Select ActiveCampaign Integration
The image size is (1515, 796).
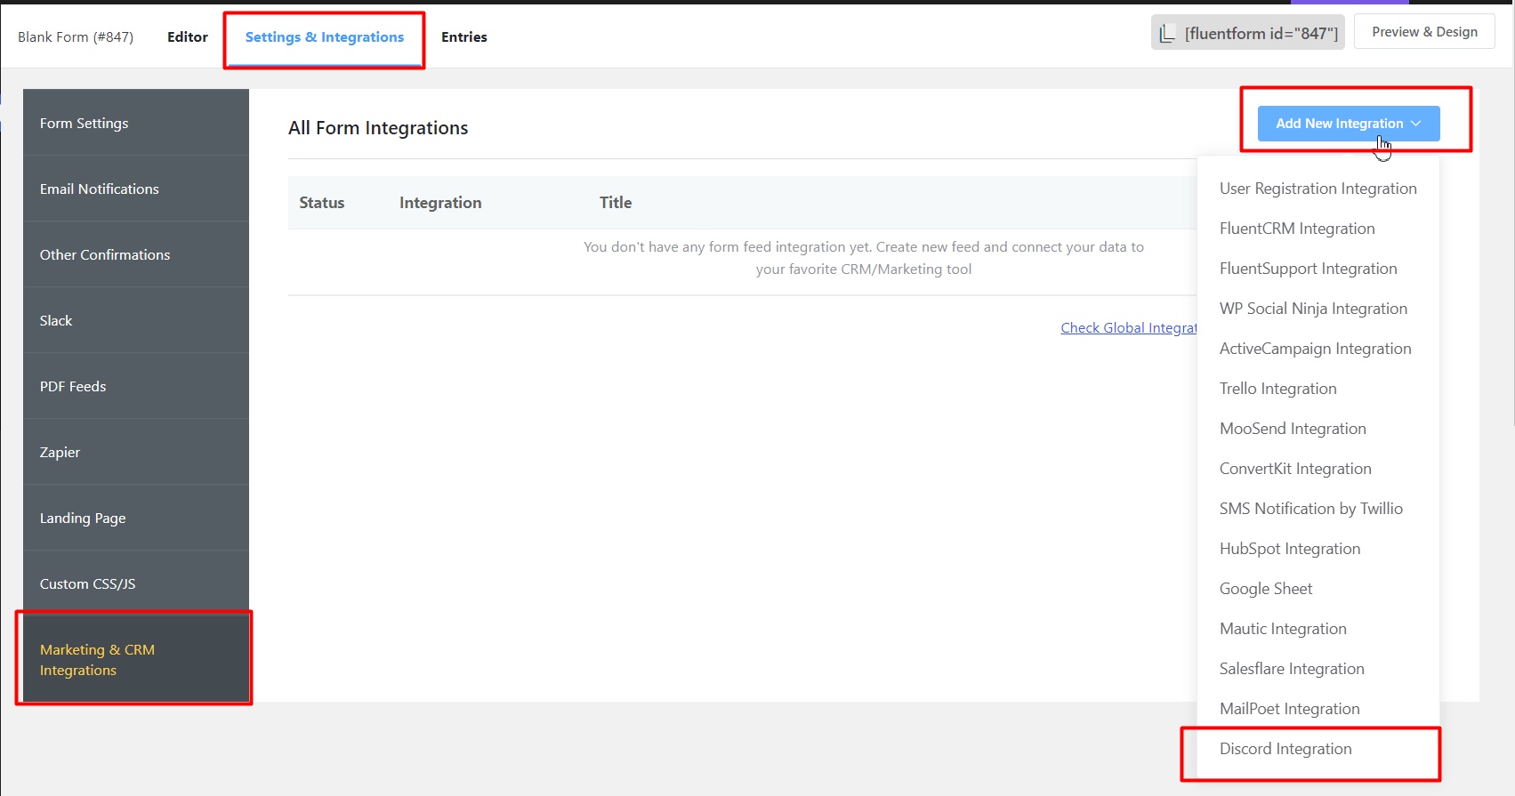point(1318,349)
